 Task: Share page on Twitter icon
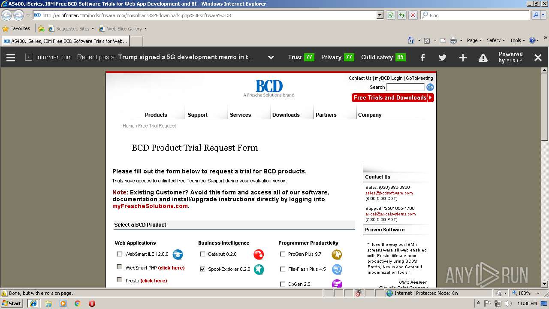443,58
